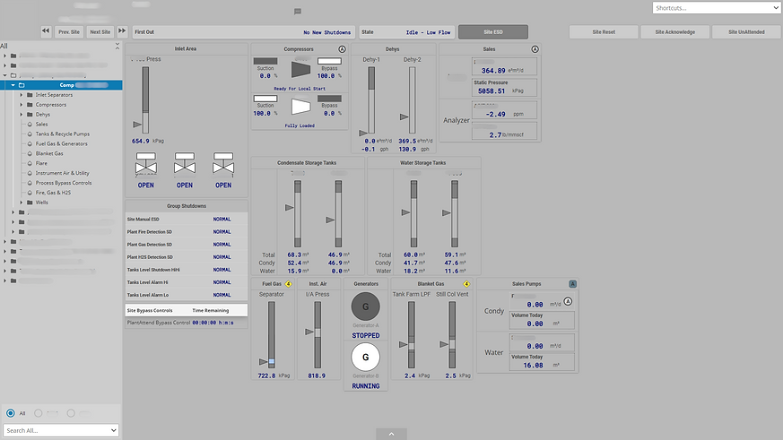Image resolution: width=783 pixels, height=440 pixels.
Task: Click the Fuel Gas yellow warning diamond
Action: tap(288, 284)
